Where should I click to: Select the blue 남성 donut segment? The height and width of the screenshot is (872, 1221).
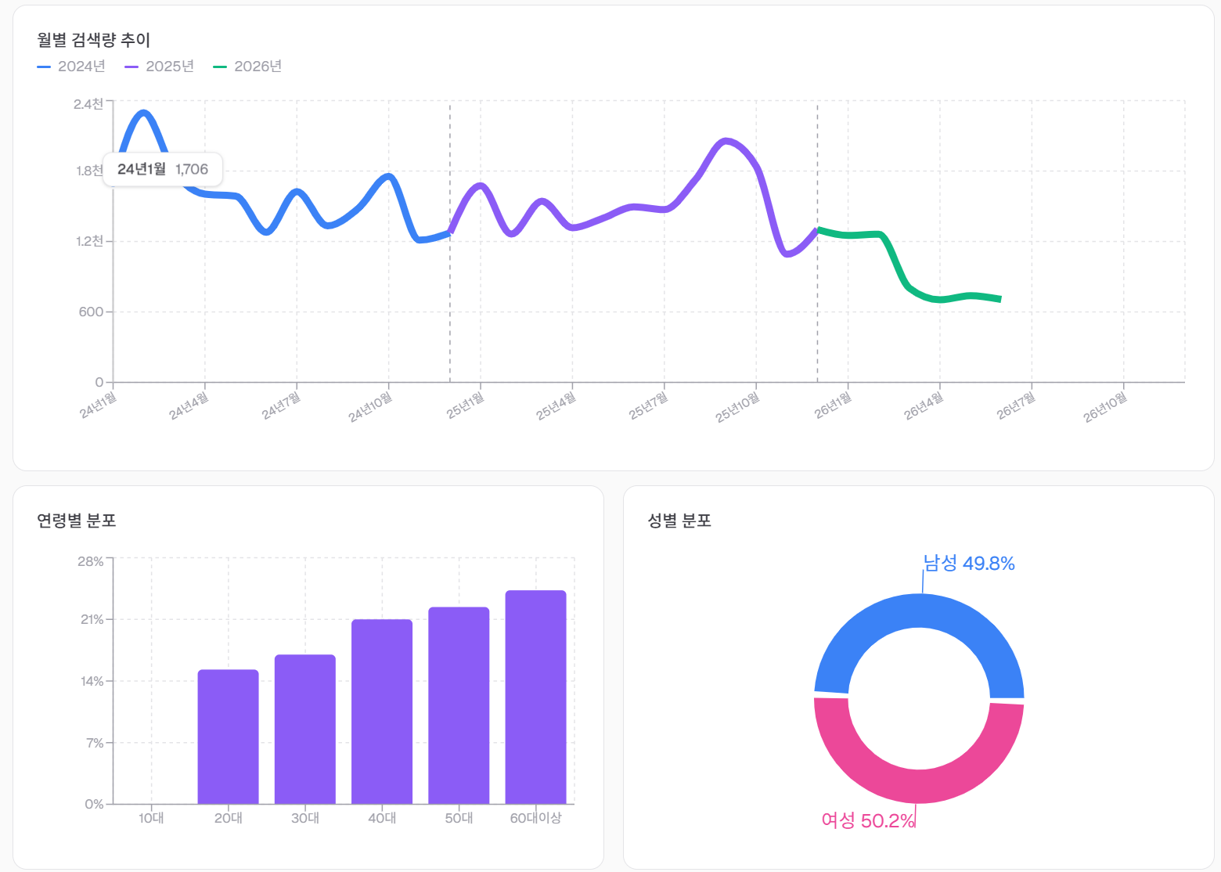tap(919, 611)
